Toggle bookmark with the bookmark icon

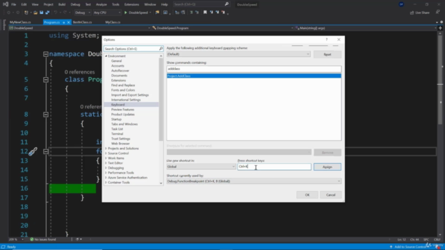(x=205, y=12)
